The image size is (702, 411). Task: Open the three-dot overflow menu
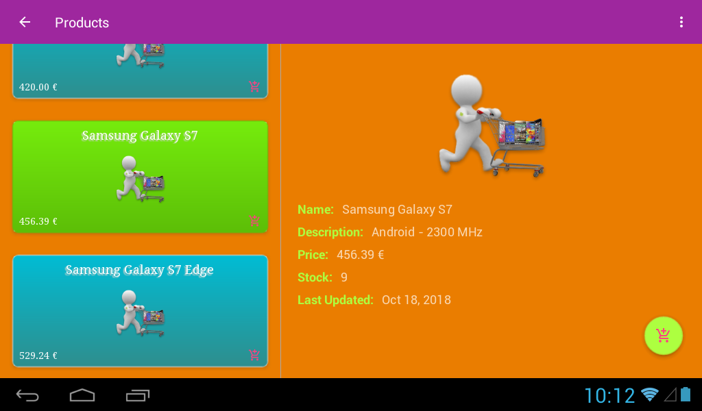(681, 22)
